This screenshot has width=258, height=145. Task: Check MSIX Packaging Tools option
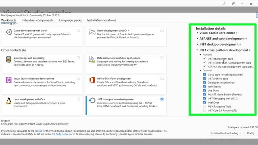pos(204,106)
